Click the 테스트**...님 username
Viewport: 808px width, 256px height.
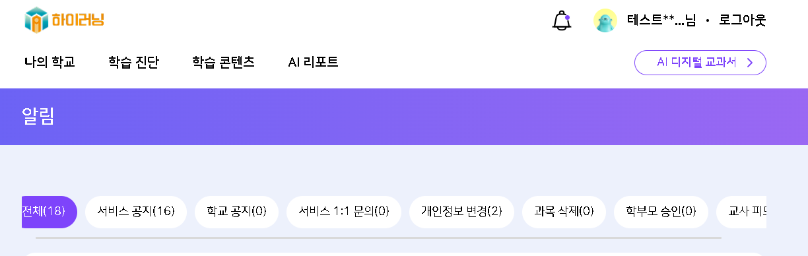coord(661,20)
